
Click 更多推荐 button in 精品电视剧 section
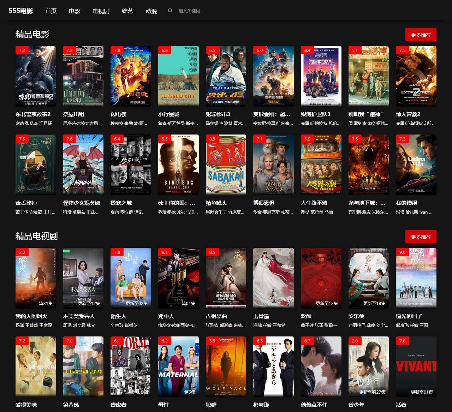click(x=421, y=237)
